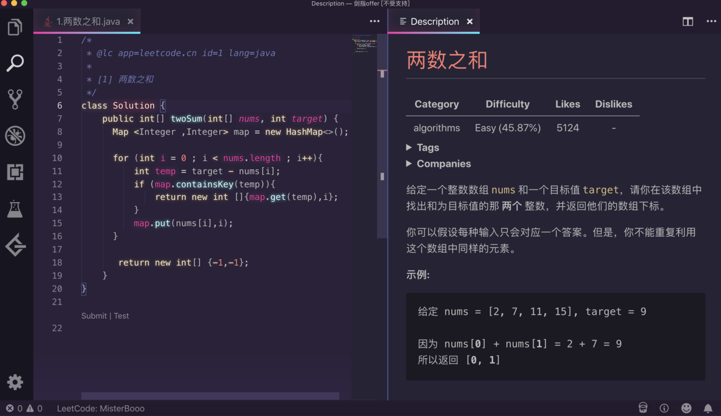Open the Debug view
The height and width of the screenshot is (416, 721).
coord(15,136)
